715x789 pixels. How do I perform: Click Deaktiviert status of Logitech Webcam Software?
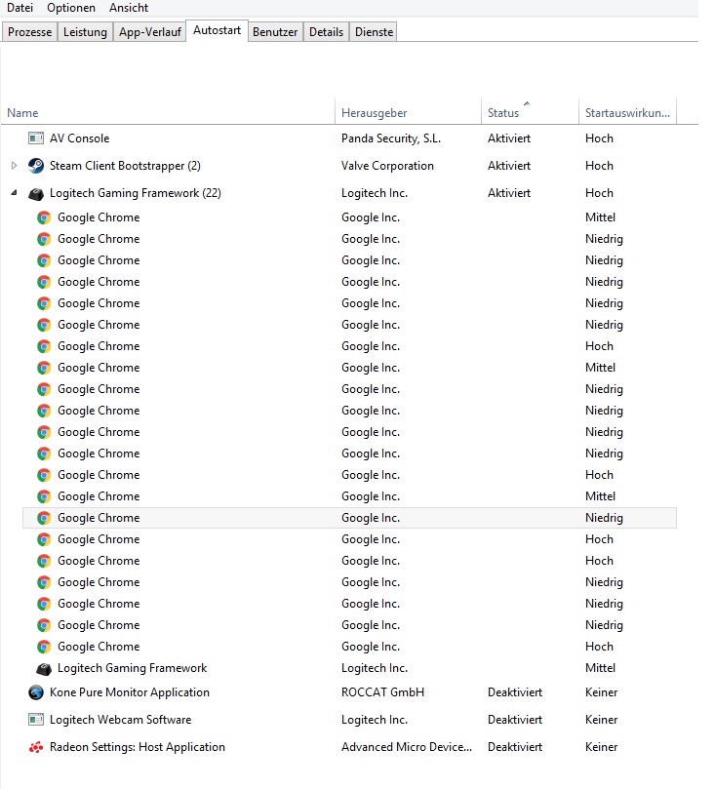tap(515, 720)
